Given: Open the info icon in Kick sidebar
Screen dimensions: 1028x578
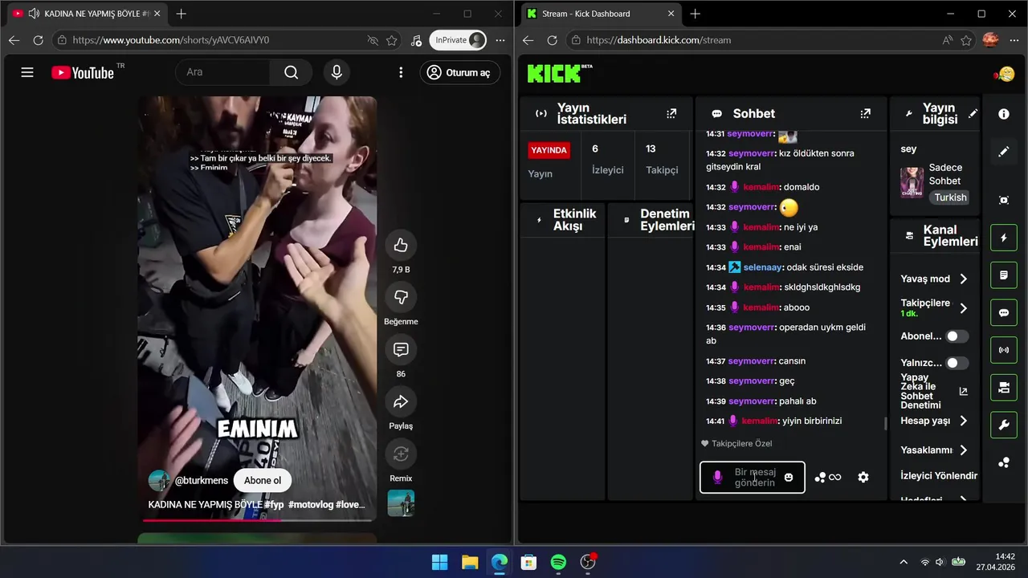Looking at the screenshot, I should (x=1004, y=114).
